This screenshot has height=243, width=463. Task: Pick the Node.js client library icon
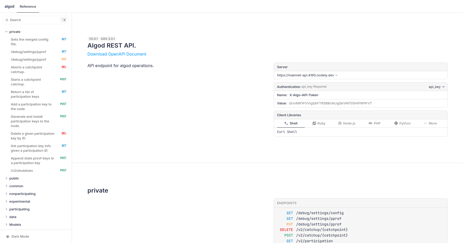pos(340,123)
